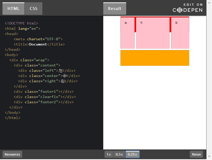The width and height of the screenshot is (212, 160).
Task: Click the word Document in title tag
Action: pos(38,44)
